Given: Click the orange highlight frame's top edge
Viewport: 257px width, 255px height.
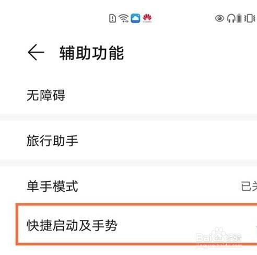Looking at the screenshot, I should [x=136, y=205].
